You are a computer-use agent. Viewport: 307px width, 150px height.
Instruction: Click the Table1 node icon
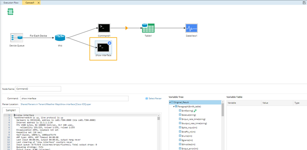tap(148, 28)
